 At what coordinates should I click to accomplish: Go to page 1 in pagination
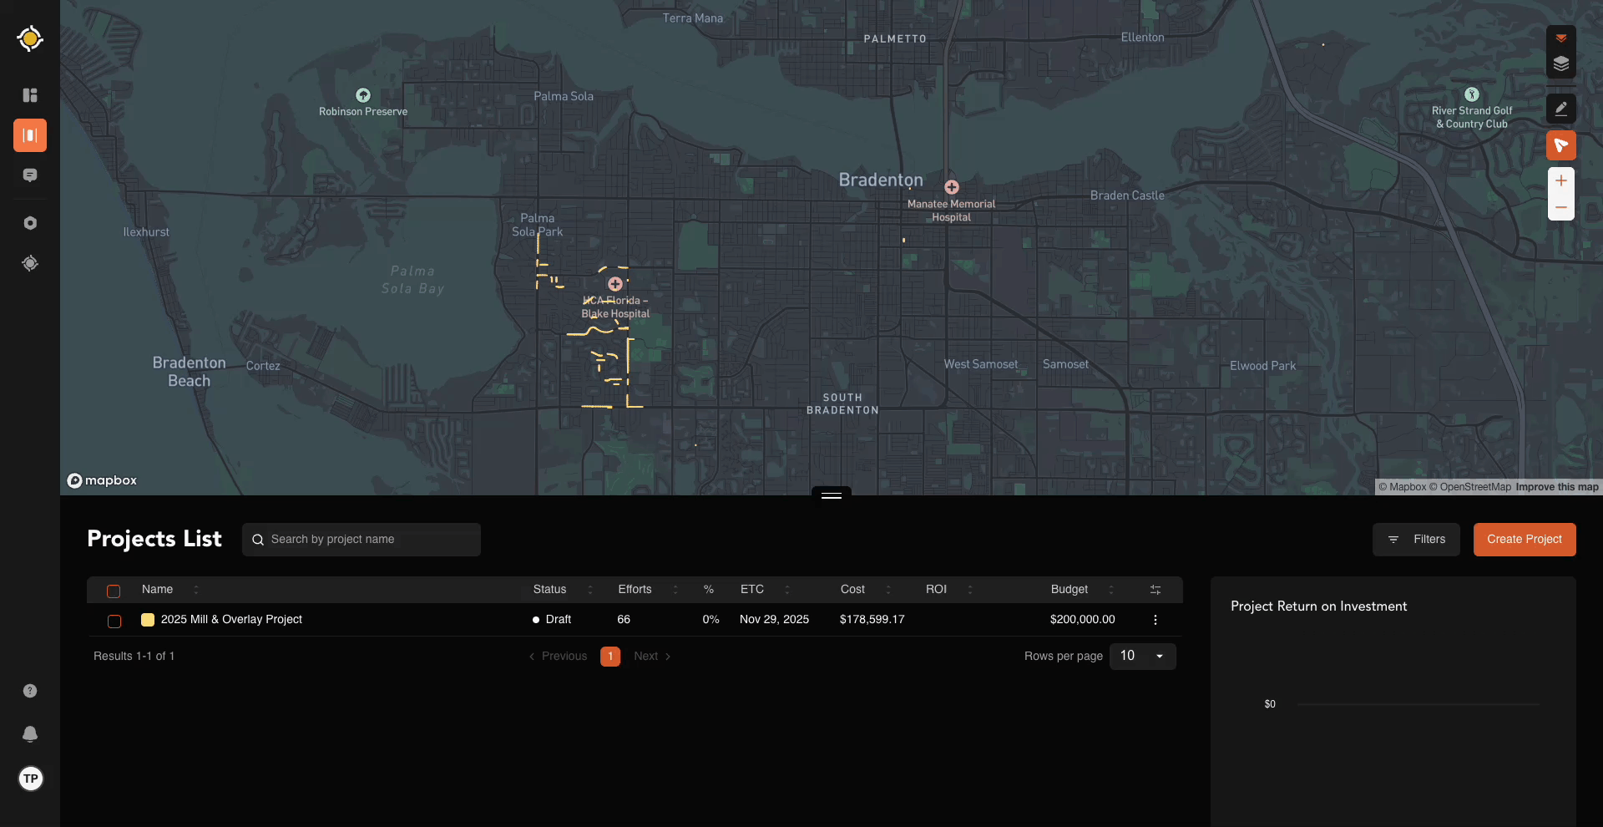[610, 657]
